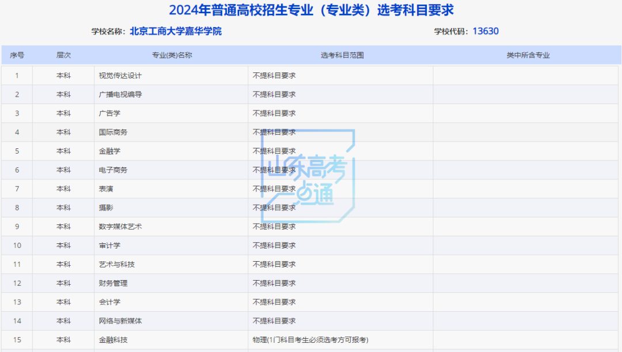Viewport: 622px width, 352px height.
Task: Click the 序号 column header
Action: click(17, 55)
